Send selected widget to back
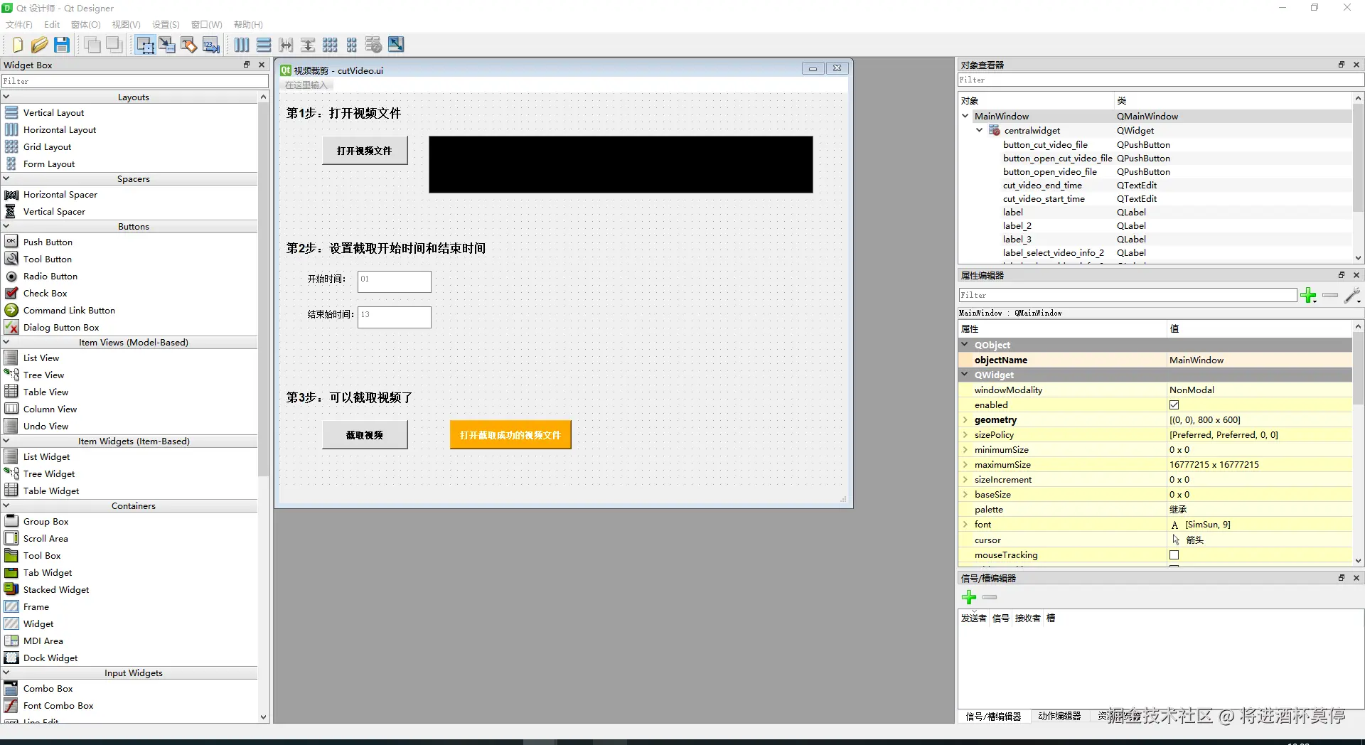The width and height of the screenshot is (1365, 745). click(x=92, y=45)
